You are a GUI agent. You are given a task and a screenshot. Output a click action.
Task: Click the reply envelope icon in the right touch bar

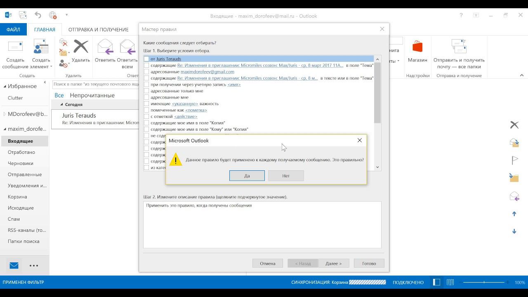tap(514, 196)
